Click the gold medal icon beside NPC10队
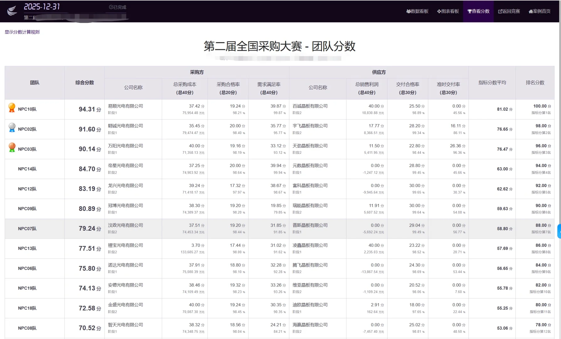Screen dimensions: 561x339 12,108
